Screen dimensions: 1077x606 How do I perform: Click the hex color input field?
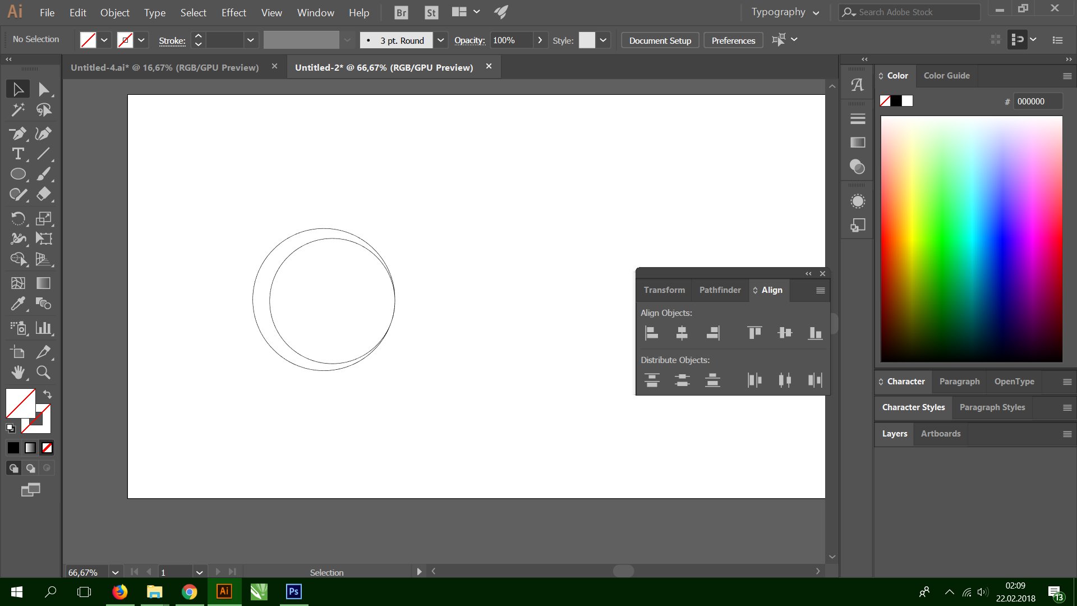tap(1037, 102)
